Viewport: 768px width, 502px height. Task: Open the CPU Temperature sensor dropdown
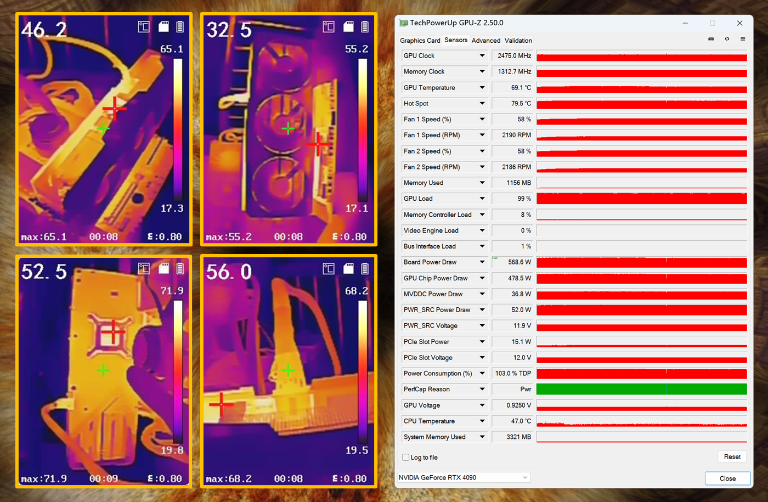(x=482, y=421)
